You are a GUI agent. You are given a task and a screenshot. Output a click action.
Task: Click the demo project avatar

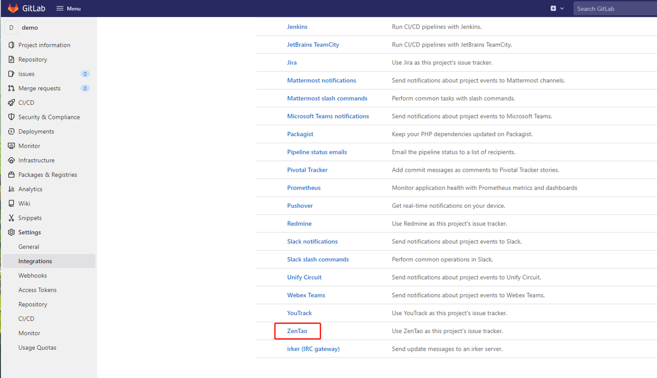(11, 27)
